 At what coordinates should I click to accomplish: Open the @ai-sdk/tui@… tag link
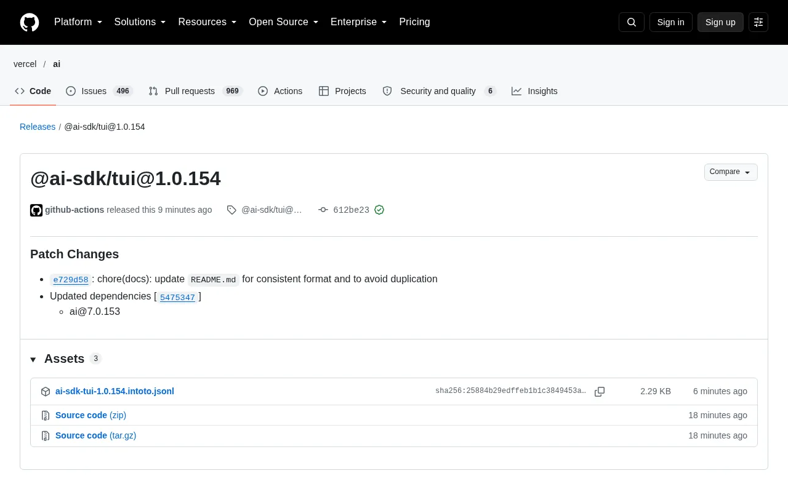pos(272,210)
